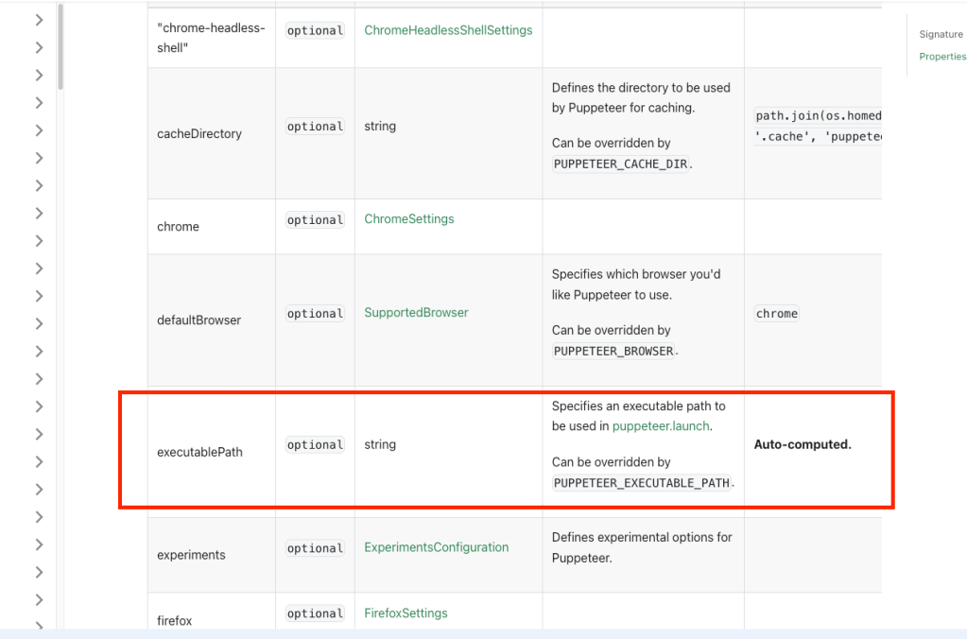The width and height of the screenshot is (967, 639).
Task: Select Properties in the page outline
Action: click(x=941, y=57)
